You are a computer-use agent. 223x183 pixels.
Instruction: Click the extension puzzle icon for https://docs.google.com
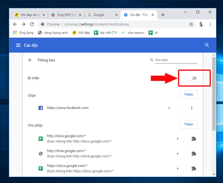coord(194,168)
